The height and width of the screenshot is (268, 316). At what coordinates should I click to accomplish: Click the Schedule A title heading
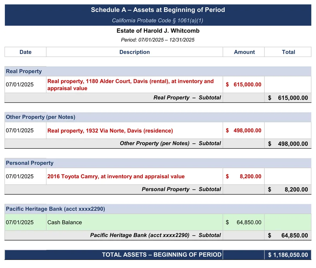pyautogui.click(x=158, y=10)
